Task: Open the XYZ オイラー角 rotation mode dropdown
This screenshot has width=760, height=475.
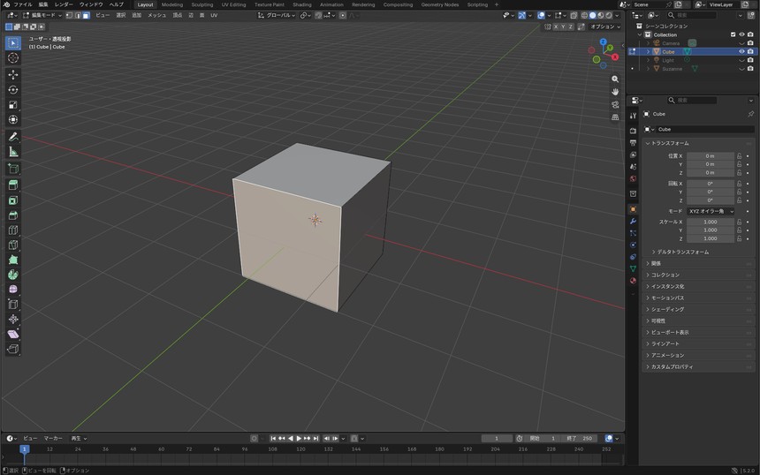Action: tap(711, 211)
